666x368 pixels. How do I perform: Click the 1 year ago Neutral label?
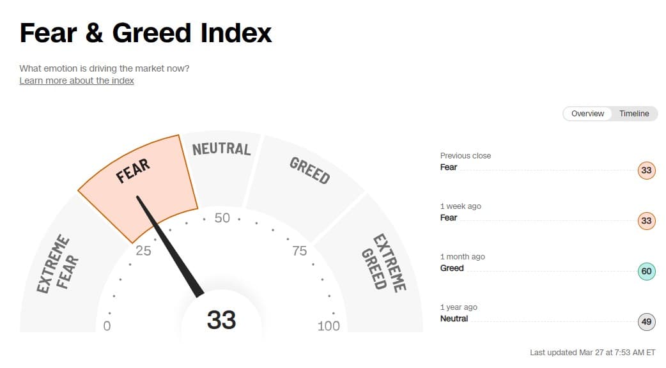[454, 319]
